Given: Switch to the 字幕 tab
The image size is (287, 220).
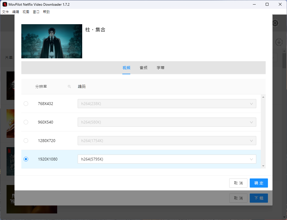Looking at the screenshot, I should pos(160,68).
